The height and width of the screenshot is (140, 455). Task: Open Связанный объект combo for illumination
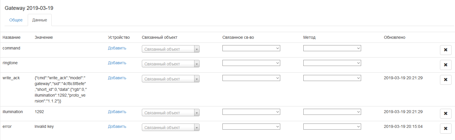point(170,113)
